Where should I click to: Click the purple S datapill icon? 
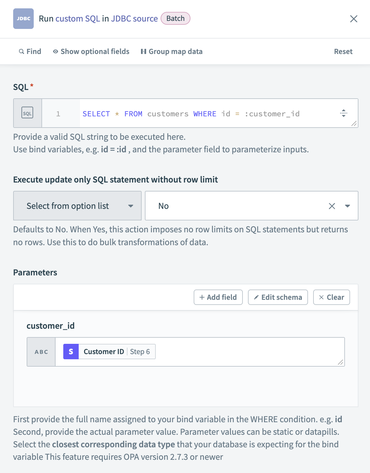coord(70,352)
